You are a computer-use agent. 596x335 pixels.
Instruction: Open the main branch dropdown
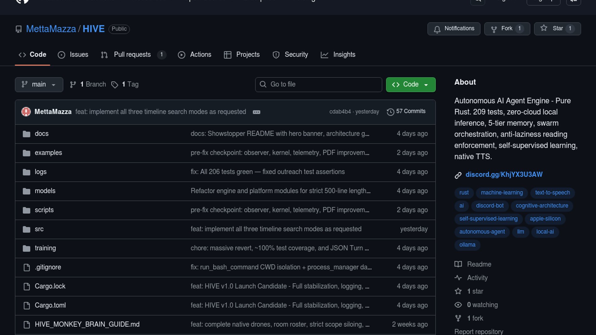tap(39, 84)
